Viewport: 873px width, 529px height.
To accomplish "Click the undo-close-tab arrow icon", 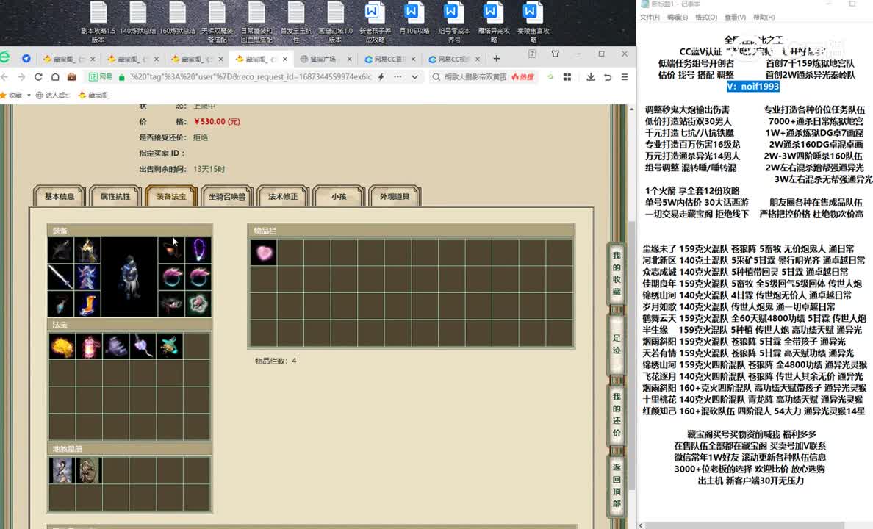I will click(608, 77).
